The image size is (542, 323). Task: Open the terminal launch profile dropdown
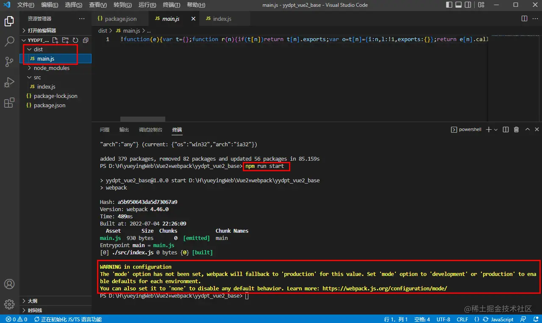click(495, 130)
